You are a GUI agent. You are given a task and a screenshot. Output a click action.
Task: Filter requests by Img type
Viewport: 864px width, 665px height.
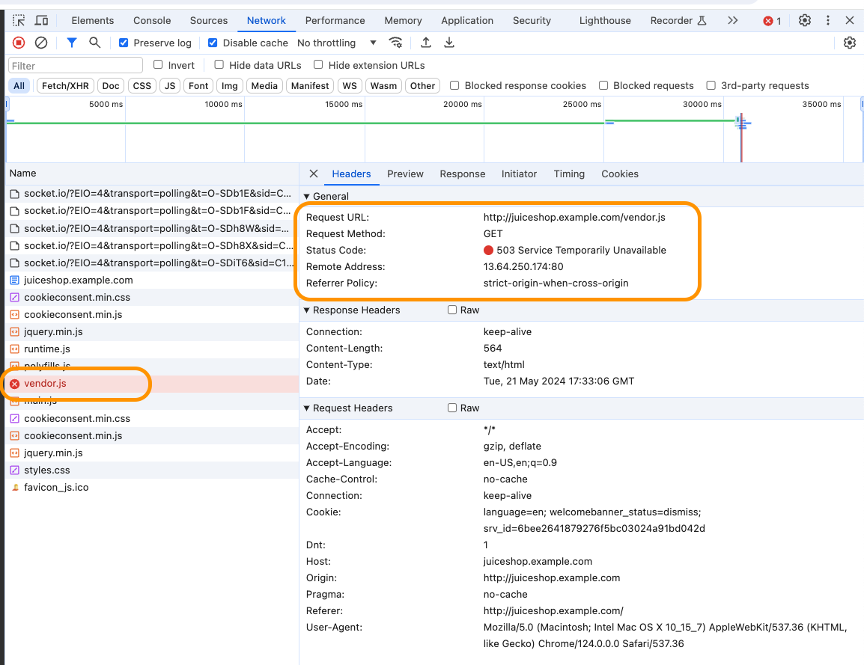click(230, 86)
